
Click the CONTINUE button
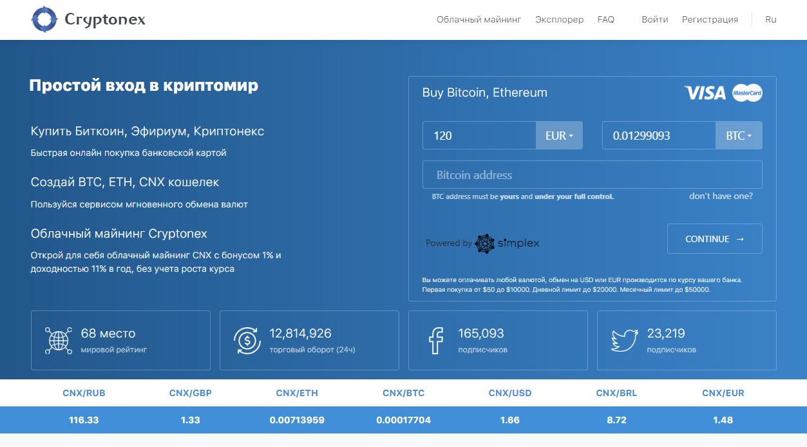(715, 239)
